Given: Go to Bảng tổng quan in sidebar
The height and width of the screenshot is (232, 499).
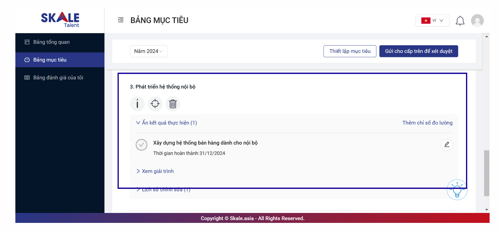Looking at the screenshot, I should pos(51,42).
